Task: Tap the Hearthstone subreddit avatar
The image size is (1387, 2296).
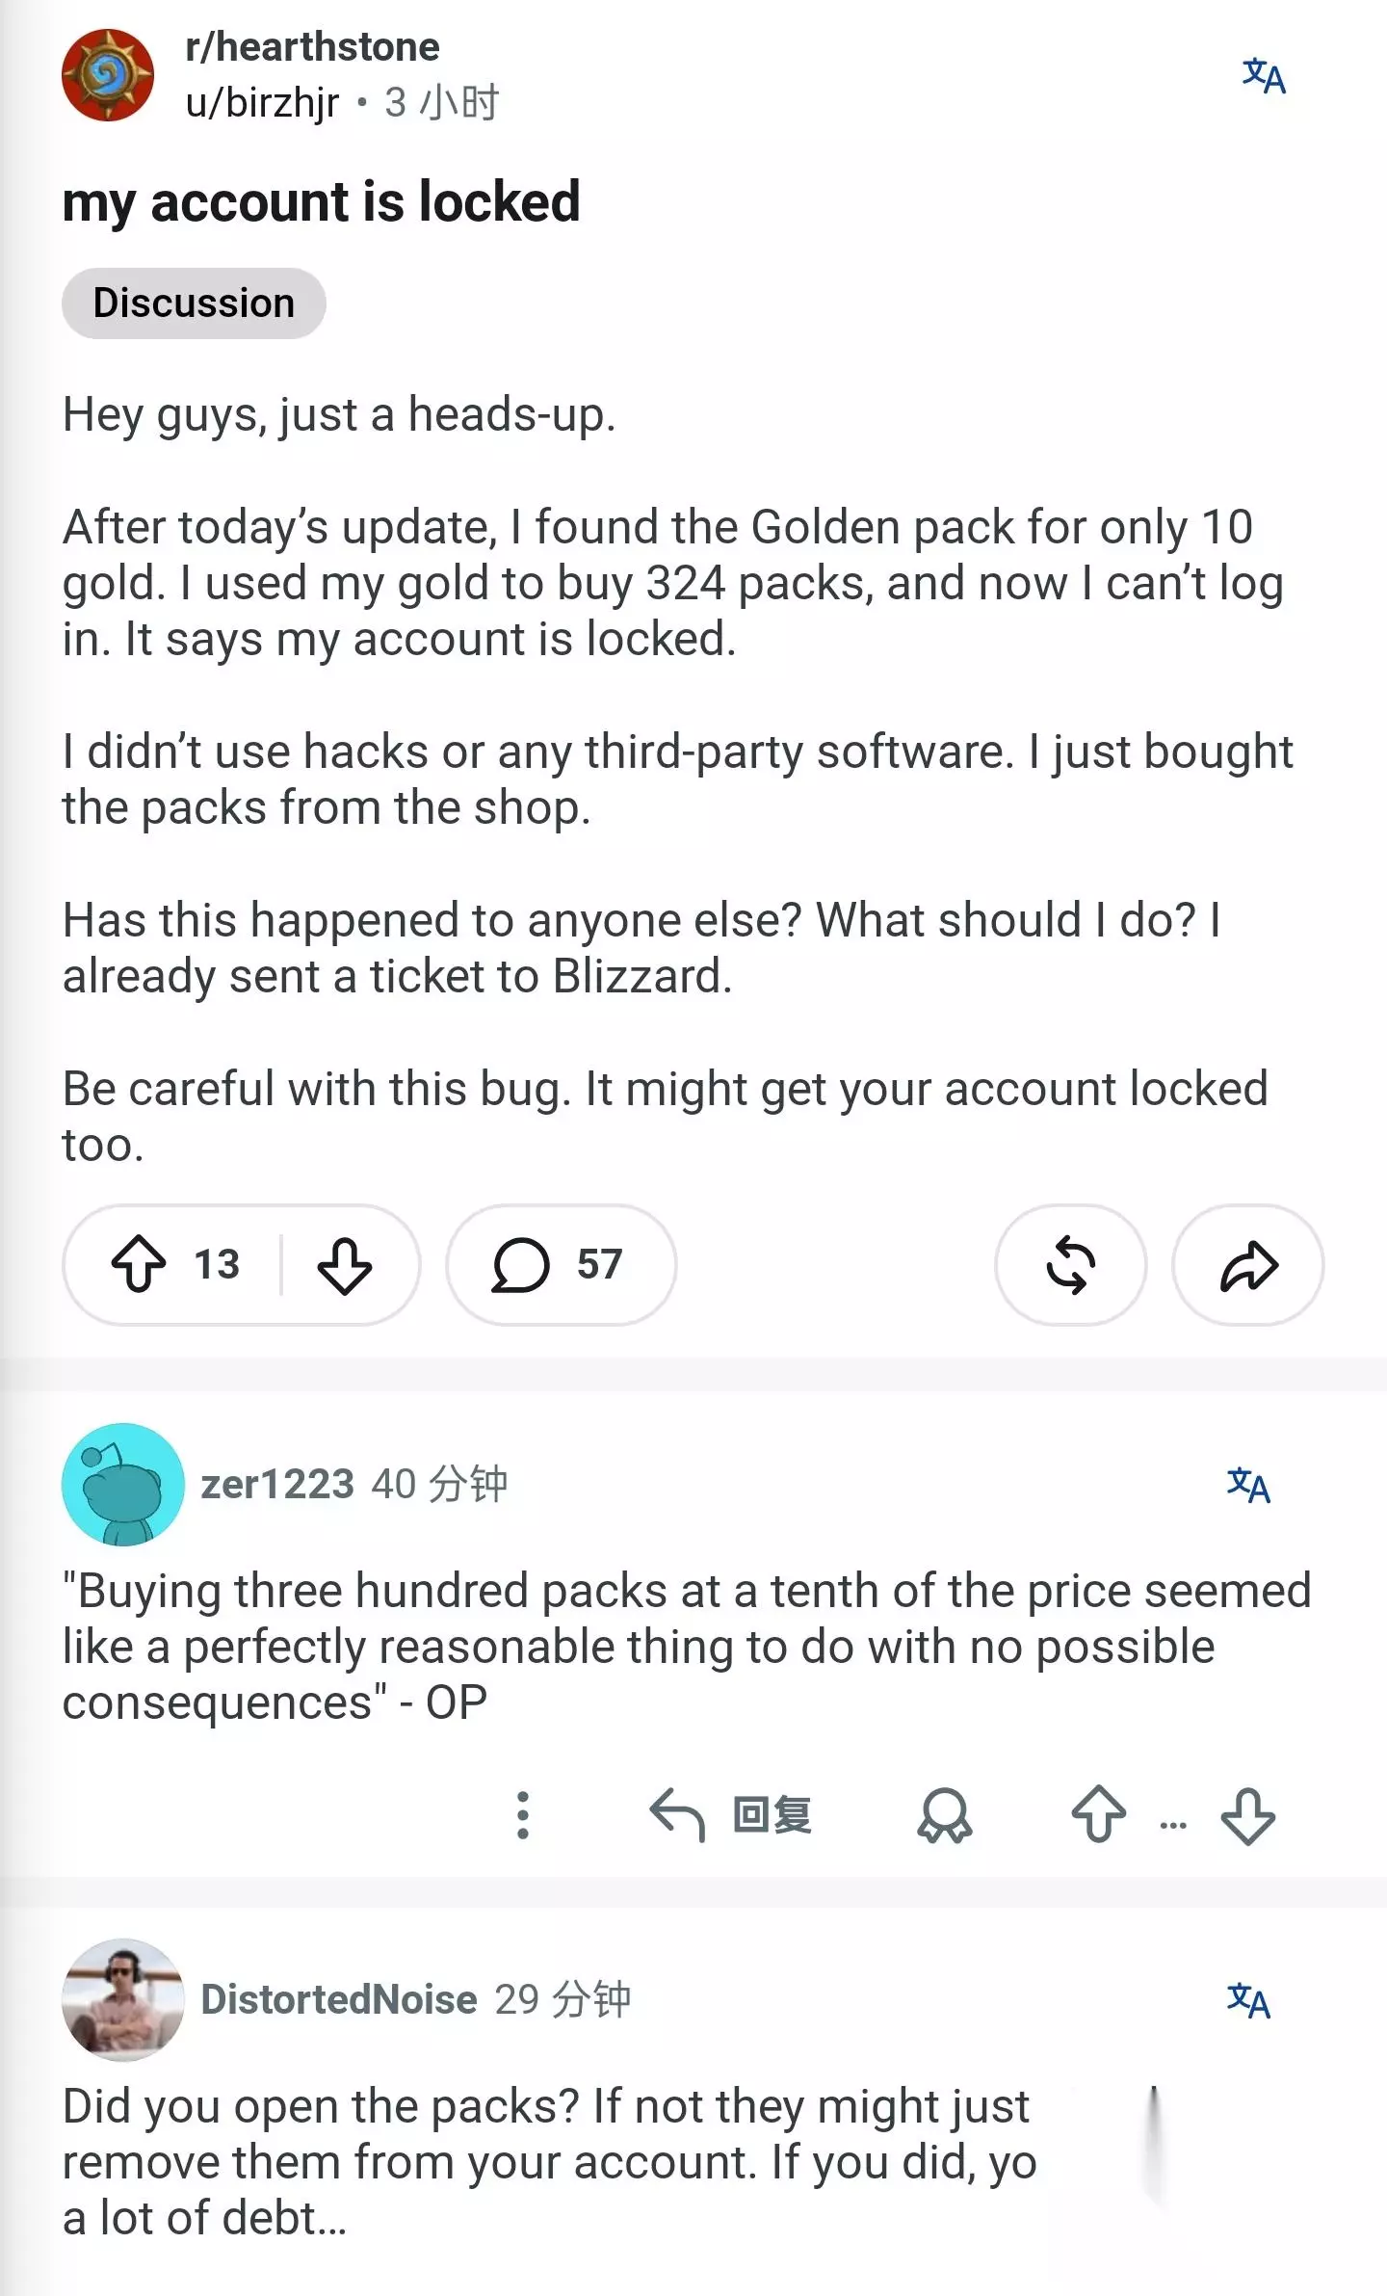Action: (x=108, y=75)
